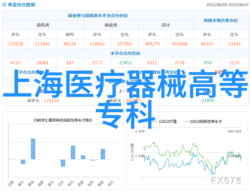Viewport: 250px width, 191px height.
Task: Click the 欧元 bar in CME chart
Action: point(73,152)
